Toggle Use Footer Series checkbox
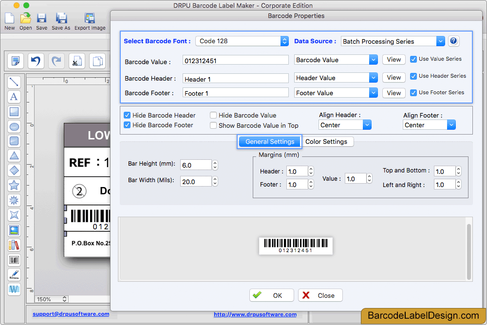Image resolution: width=487 pixels, height=325 pixels. [x=413, y=93]
